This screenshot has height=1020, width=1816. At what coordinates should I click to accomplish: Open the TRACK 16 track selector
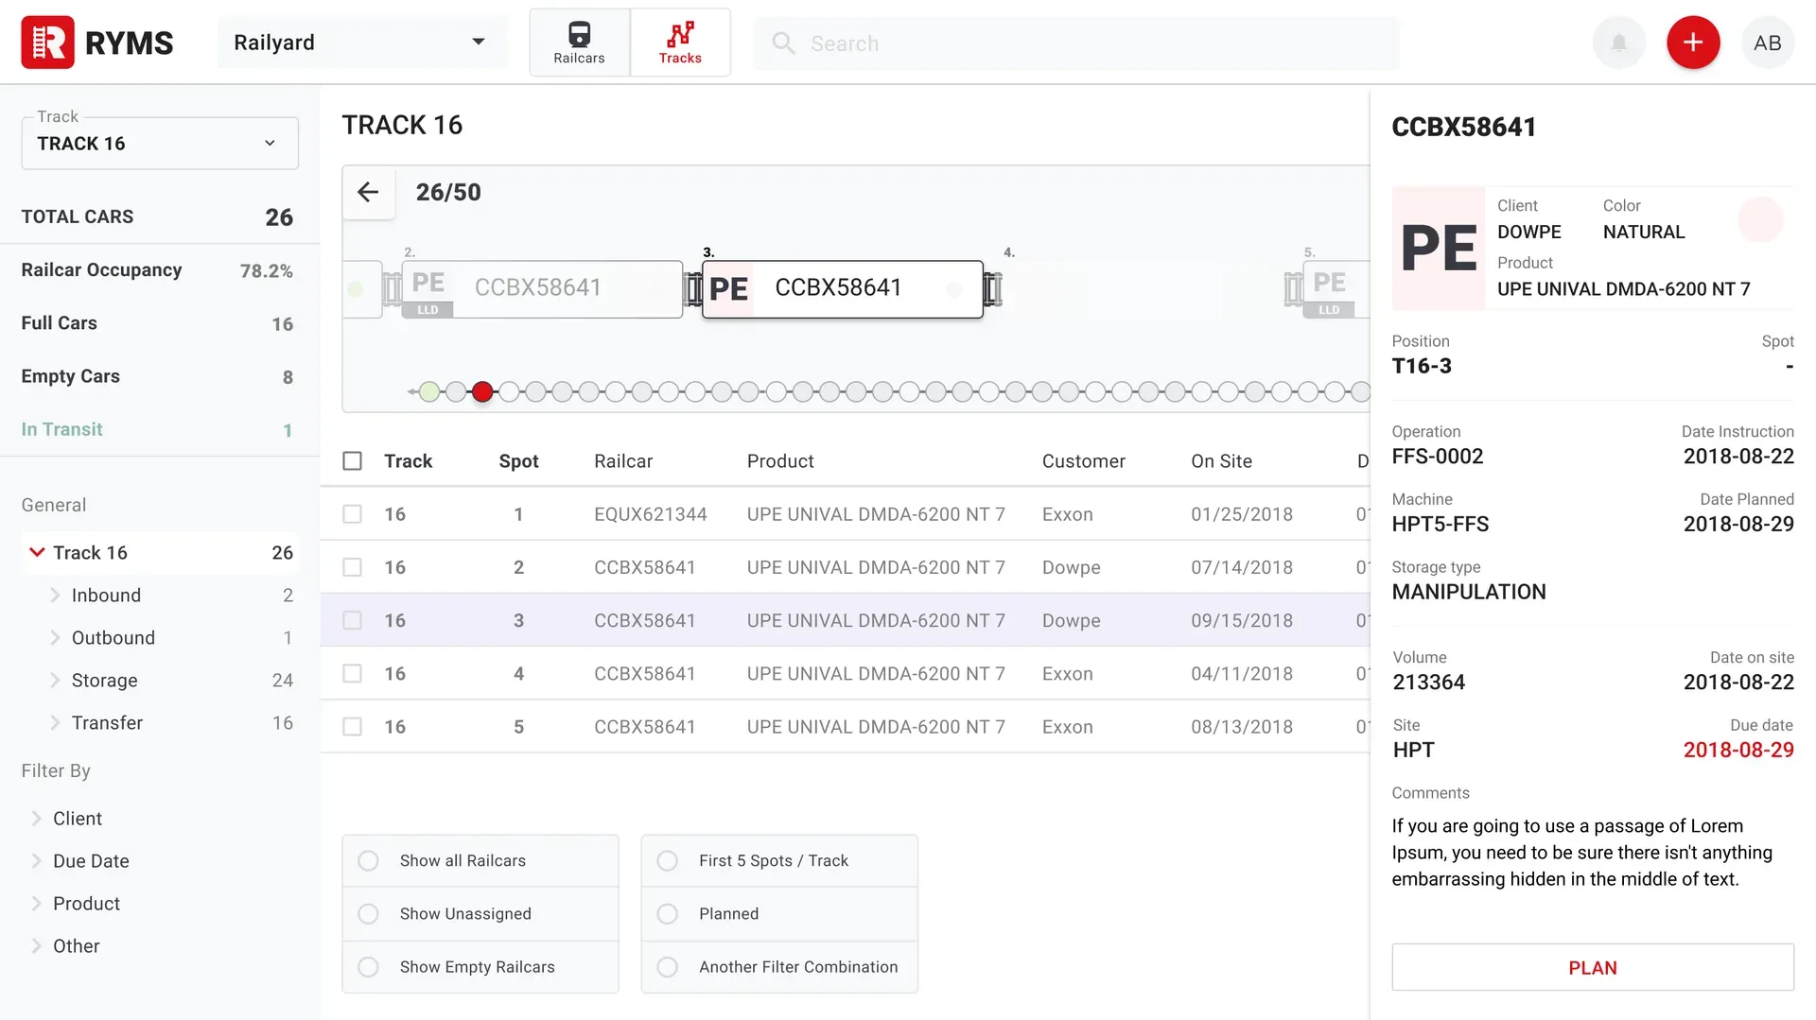click(160, 144)
